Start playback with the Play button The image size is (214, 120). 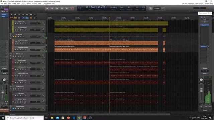(57, 8)
